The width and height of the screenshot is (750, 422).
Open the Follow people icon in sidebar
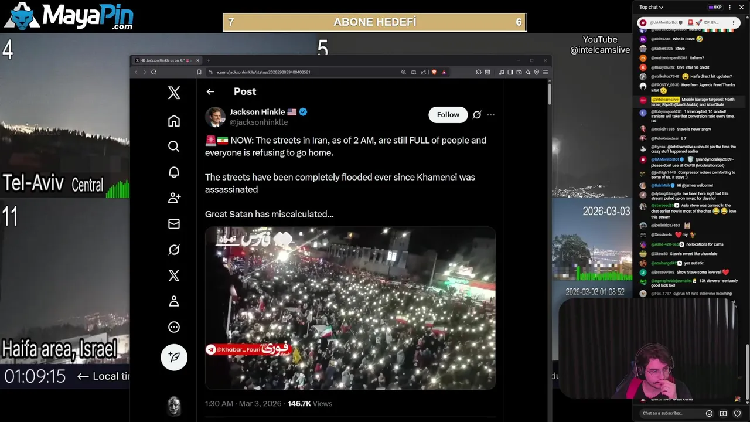(x=174, y=198)
